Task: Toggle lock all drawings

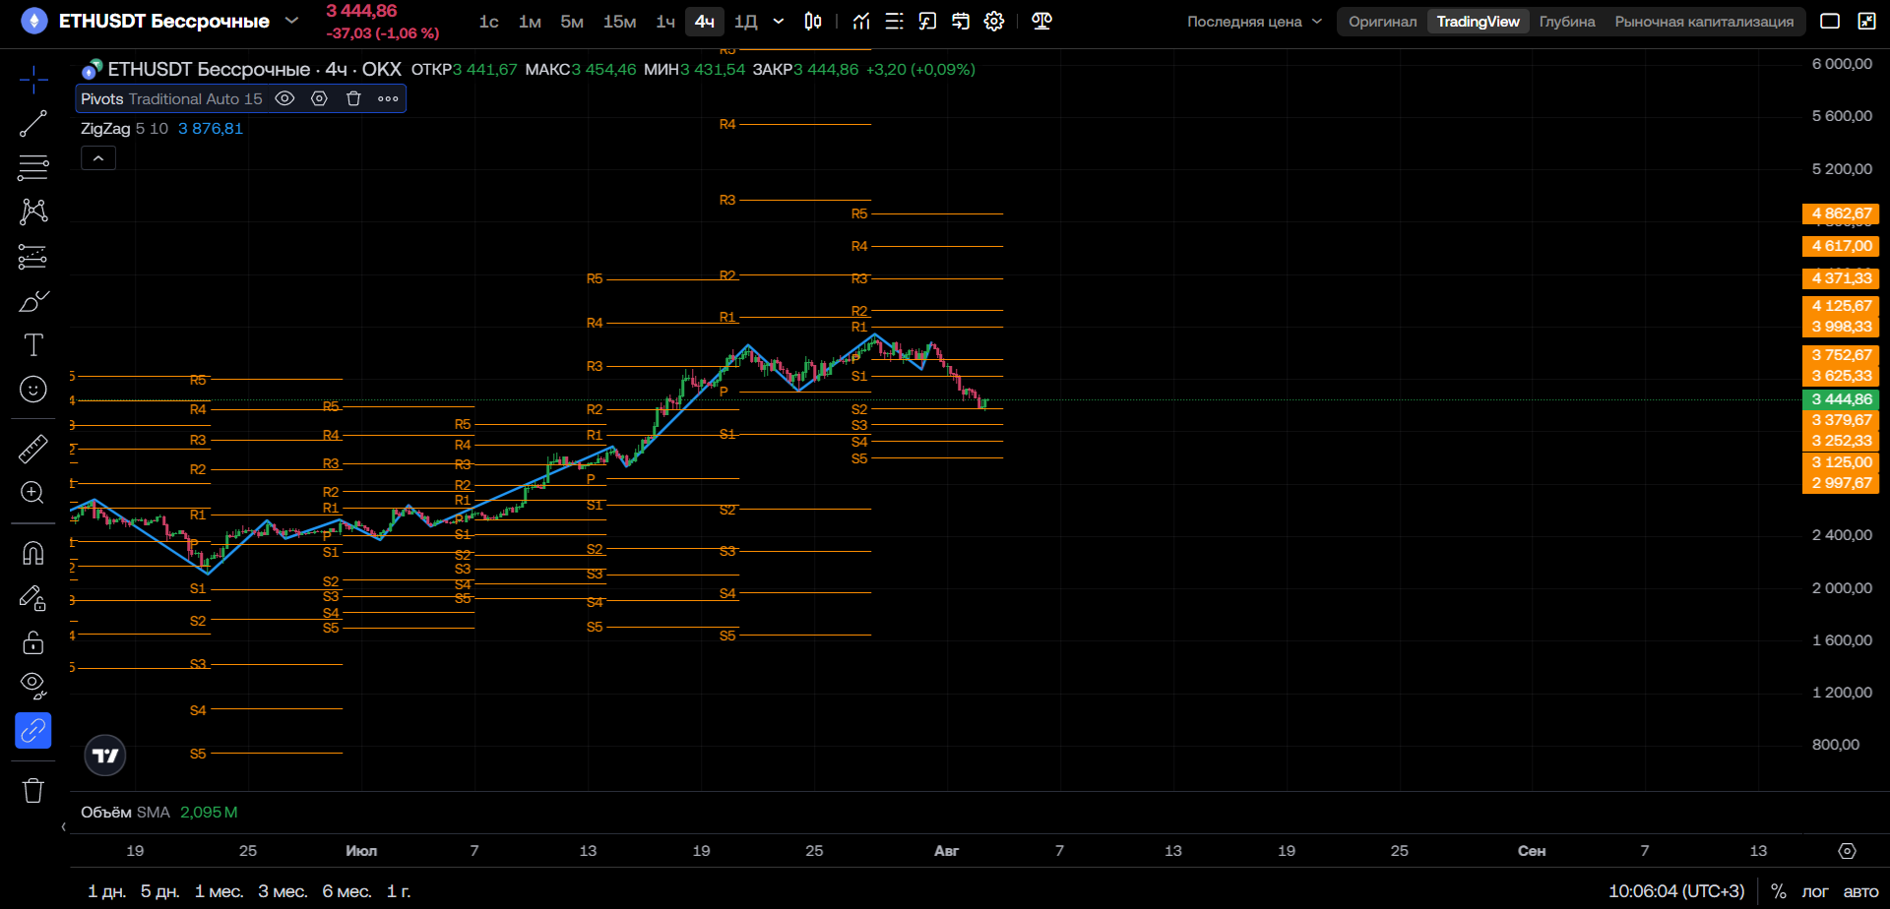Action: coord(33,642)
